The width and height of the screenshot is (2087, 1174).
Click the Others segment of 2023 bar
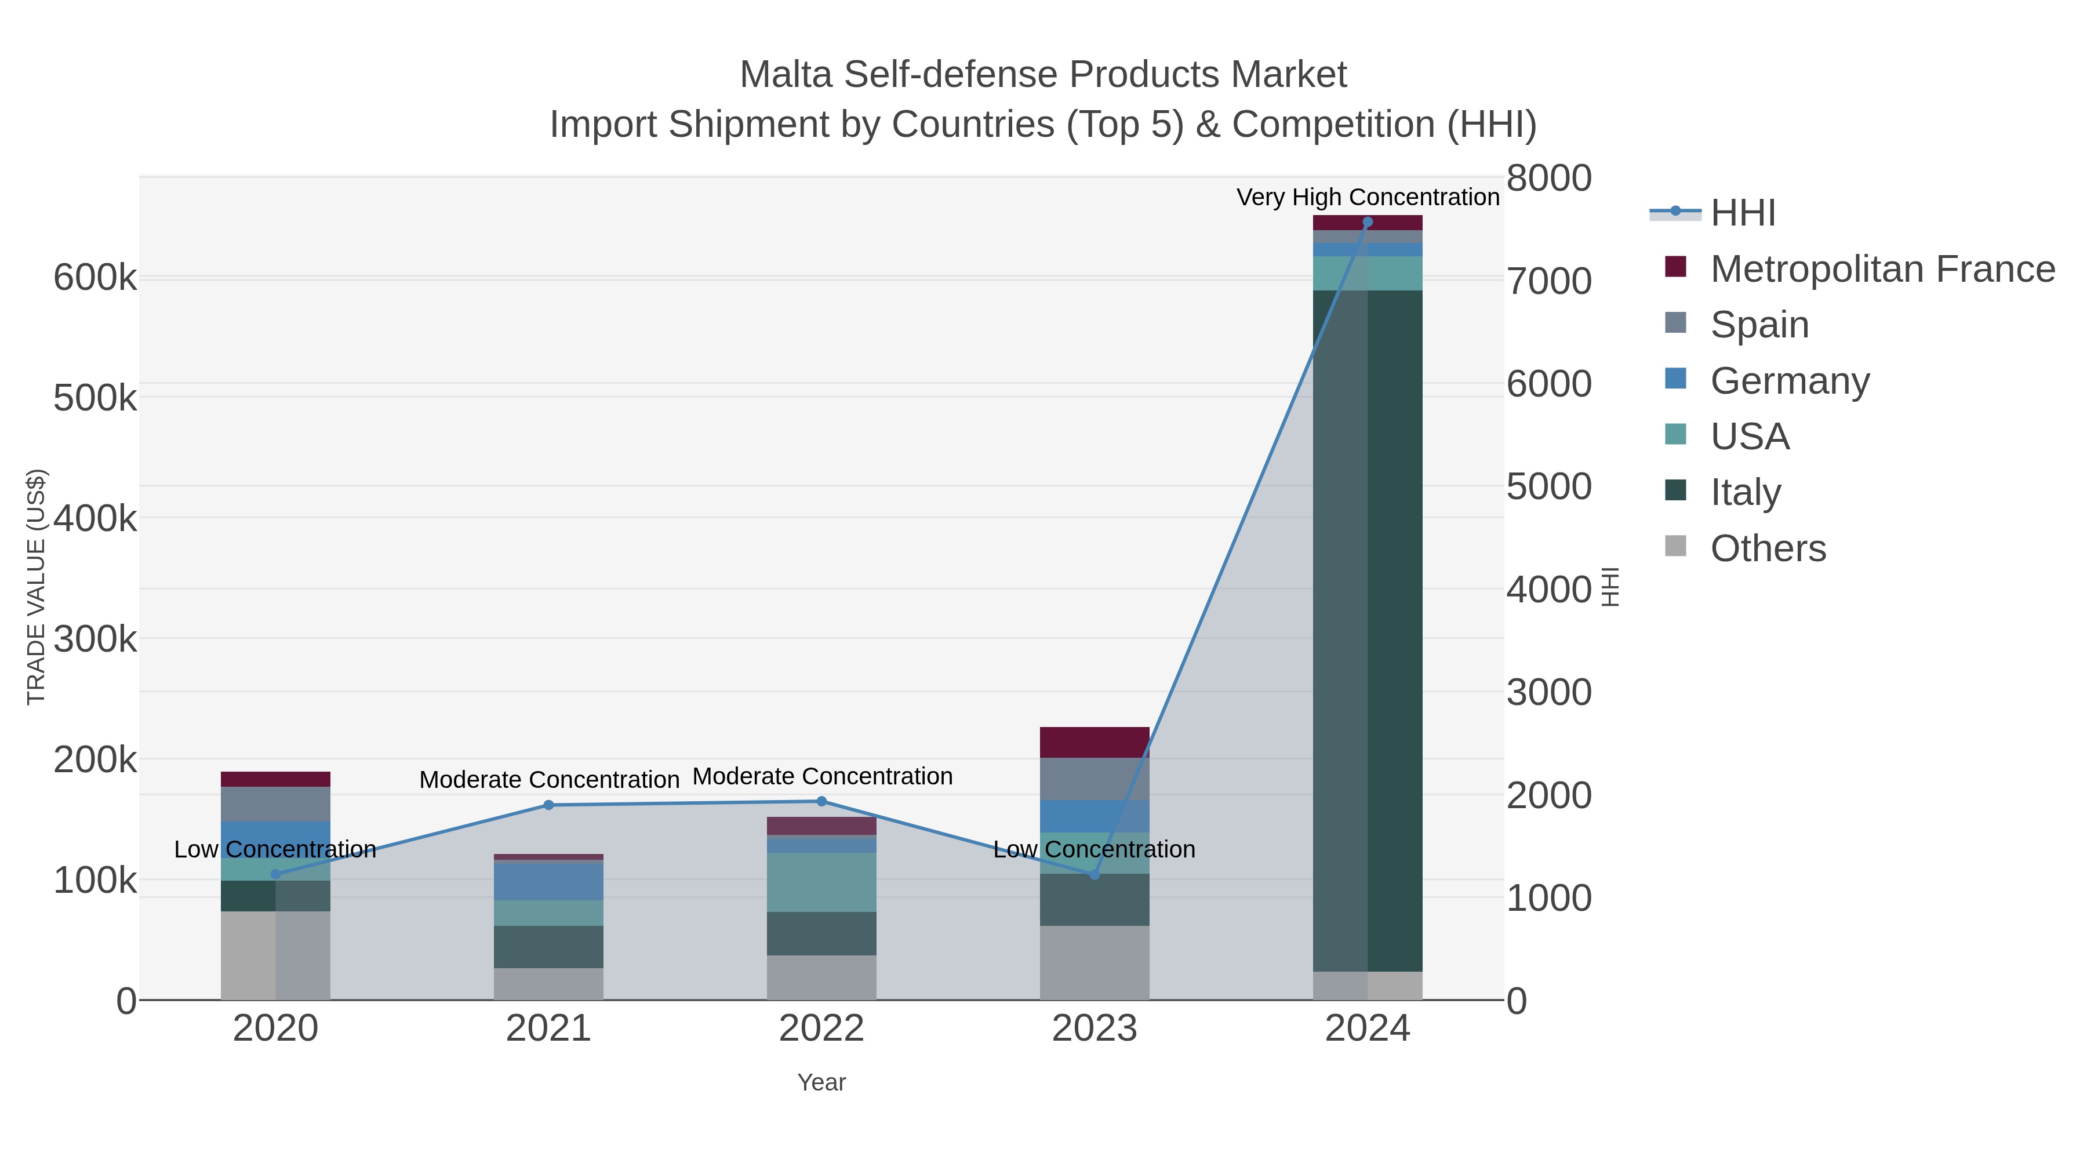click(1095, 962)
